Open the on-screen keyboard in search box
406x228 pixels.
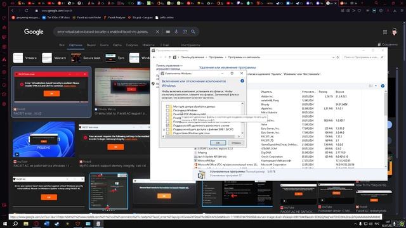[x=167, y=32]
